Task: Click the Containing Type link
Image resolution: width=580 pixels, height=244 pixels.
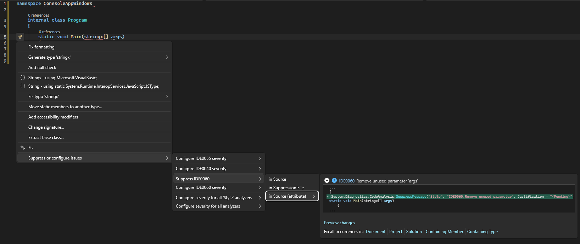Action: click(x=482, y=232)
